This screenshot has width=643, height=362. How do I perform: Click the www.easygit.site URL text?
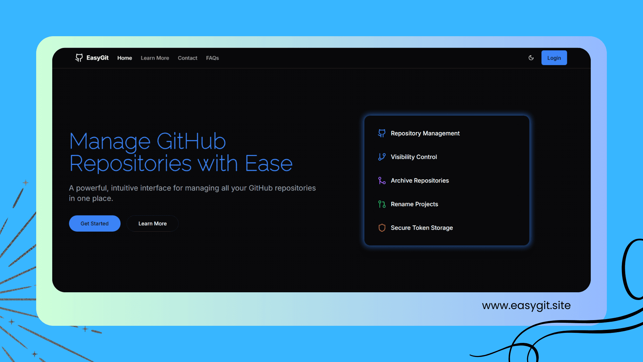click(526, 305)
